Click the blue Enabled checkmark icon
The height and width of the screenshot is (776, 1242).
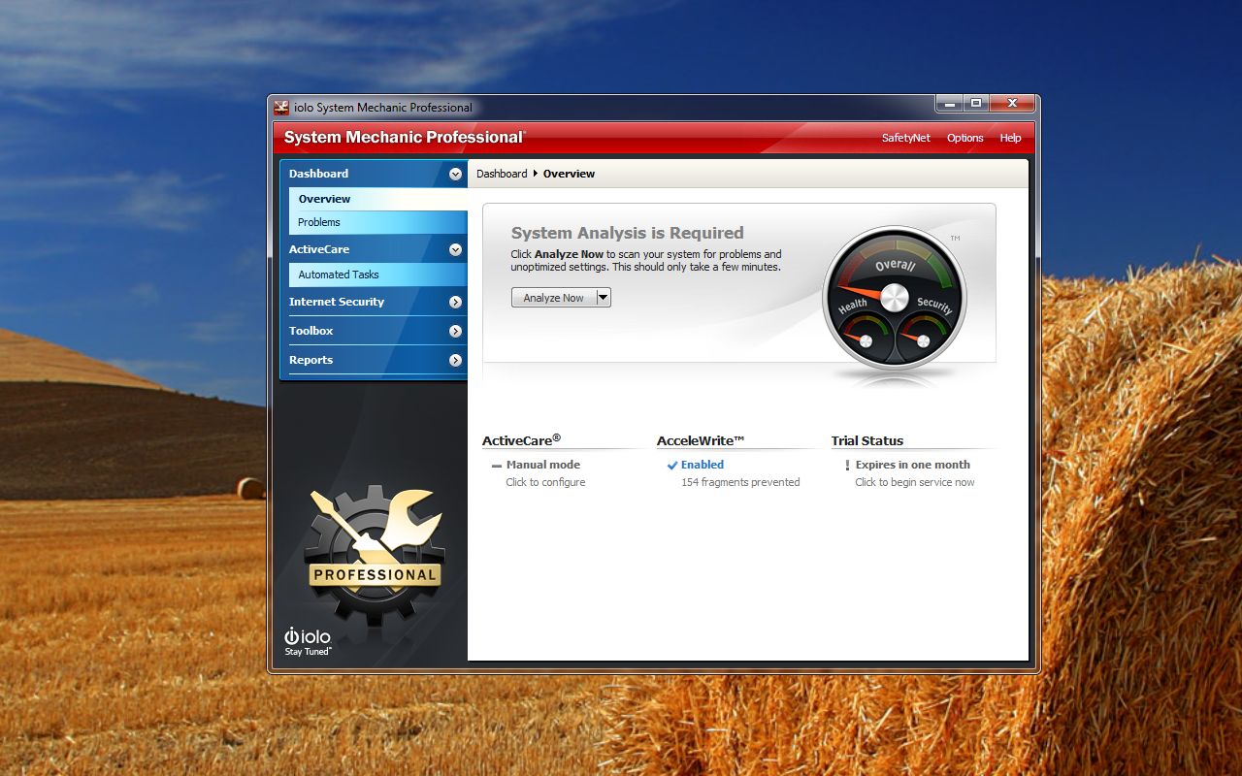[x=672, y=466]
